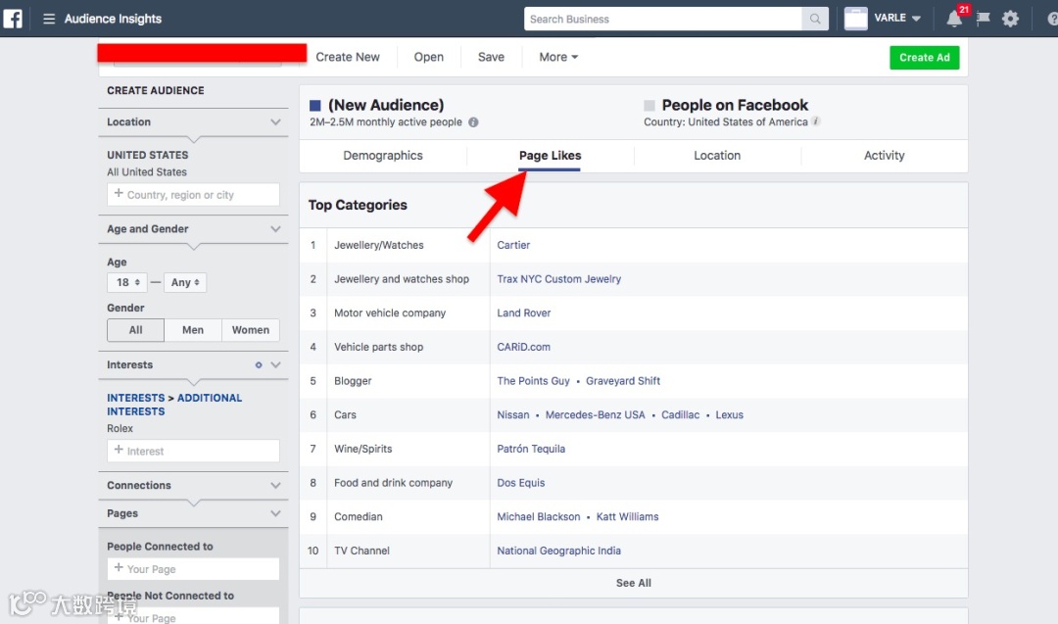The width and height of the screenshot is (1058, 624).
Task: Click the Country, region or city field
Action: (193, 195)
